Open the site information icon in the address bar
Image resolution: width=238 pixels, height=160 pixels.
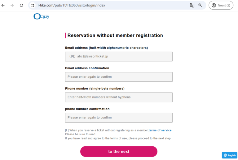[x=33, y=5]
